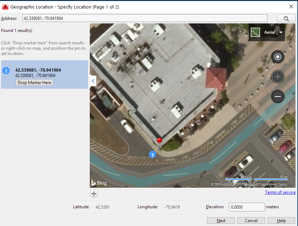This screenshot has height=226, width=298.
Task: Select the crosshair pan tool below the map
Action: [94, 193]
